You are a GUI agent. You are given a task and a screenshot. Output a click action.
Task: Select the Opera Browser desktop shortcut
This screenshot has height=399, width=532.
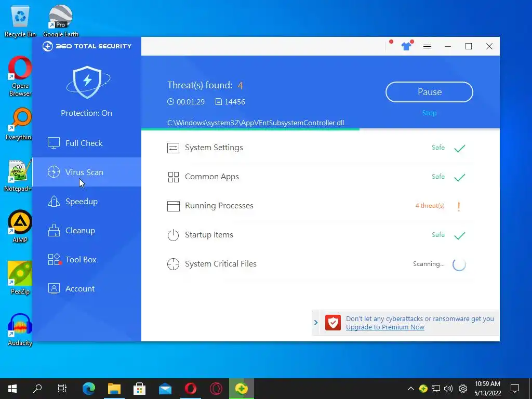point(20,77)
